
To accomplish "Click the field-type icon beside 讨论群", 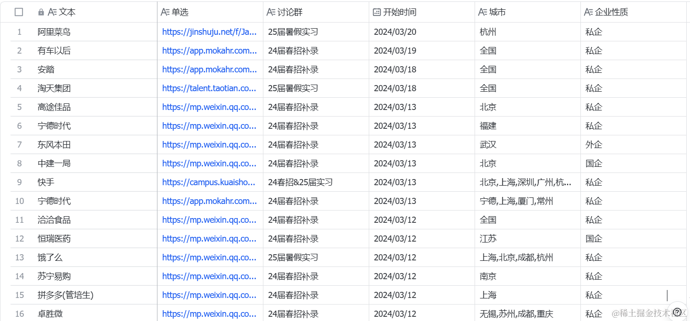I will point(271,12).
